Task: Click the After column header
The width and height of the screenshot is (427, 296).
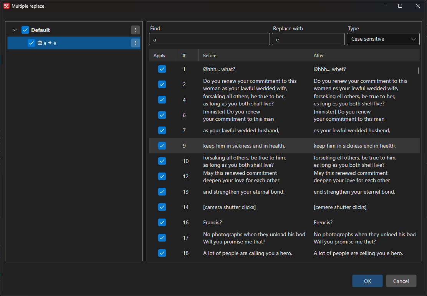Action: click(x=319, y=56)
